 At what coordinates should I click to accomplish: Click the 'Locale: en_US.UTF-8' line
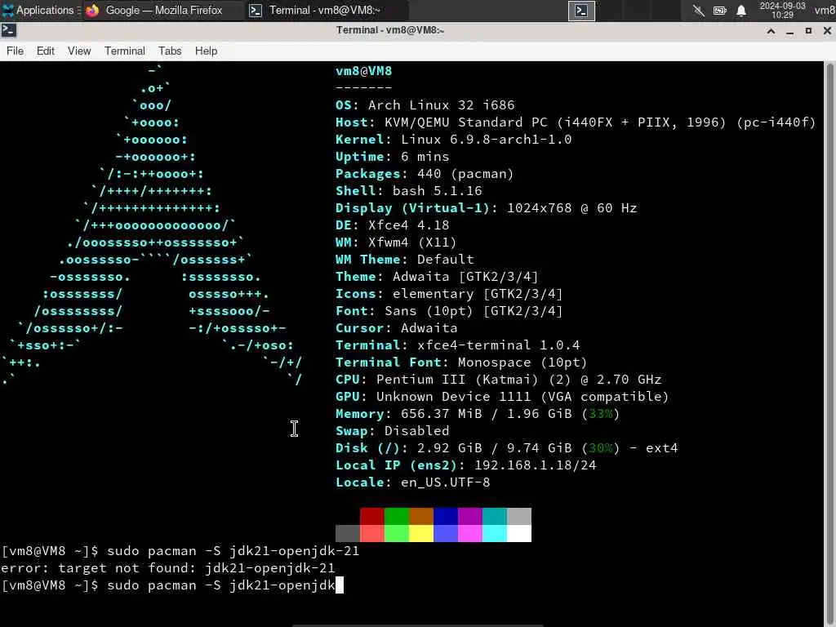click(x=412, y=482)
